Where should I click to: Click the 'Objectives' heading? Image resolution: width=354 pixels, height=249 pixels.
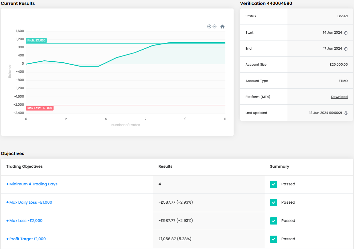(x=12, y=153)
